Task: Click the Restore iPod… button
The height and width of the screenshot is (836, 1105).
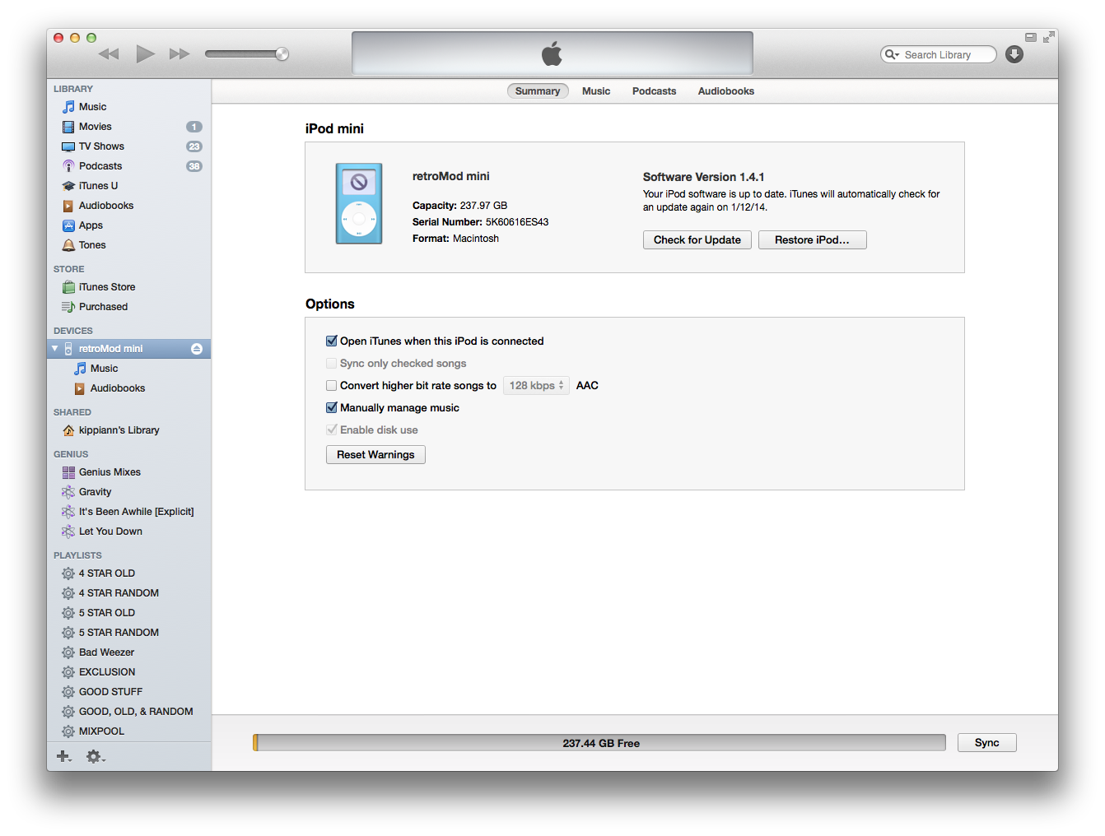Action: [813, 240]
